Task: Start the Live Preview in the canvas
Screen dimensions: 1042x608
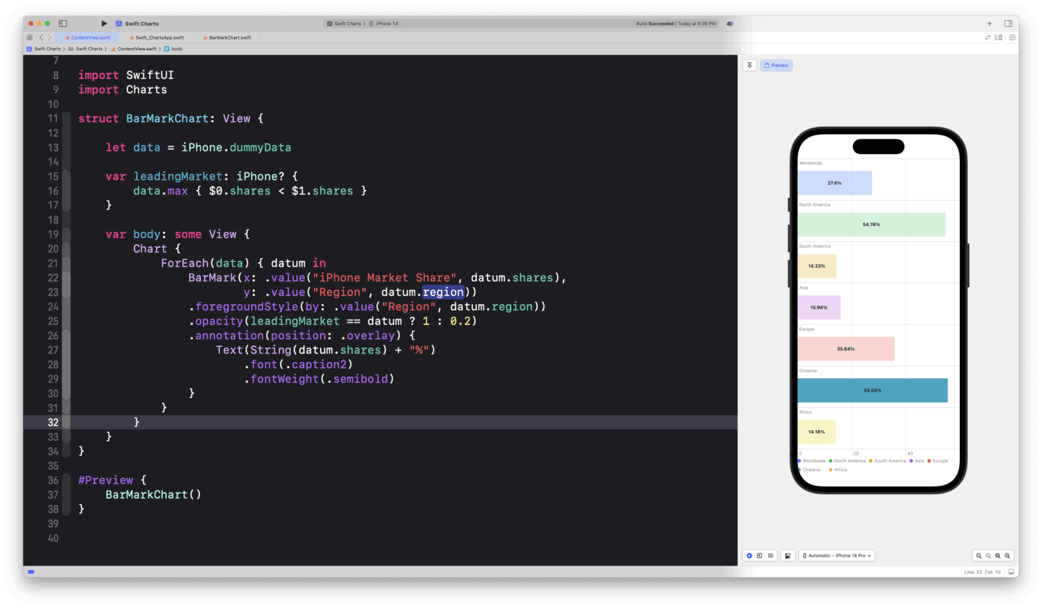Action: click(749, 555)
